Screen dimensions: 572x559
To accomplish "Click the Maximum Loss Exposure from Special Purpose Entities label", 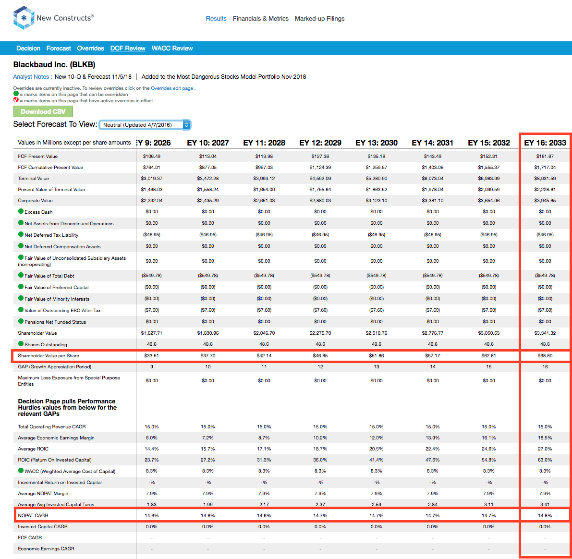I will [69, 380].
